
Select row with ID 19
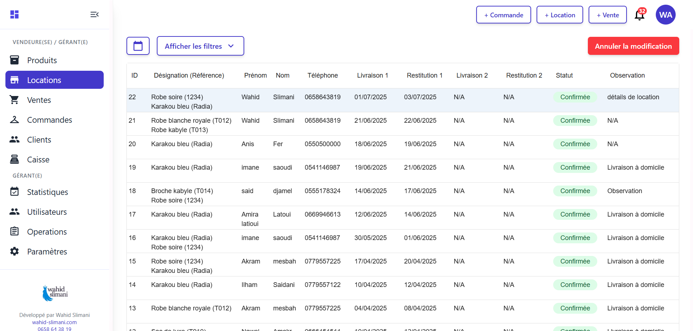pyautogui.click(x=403, y=171)
